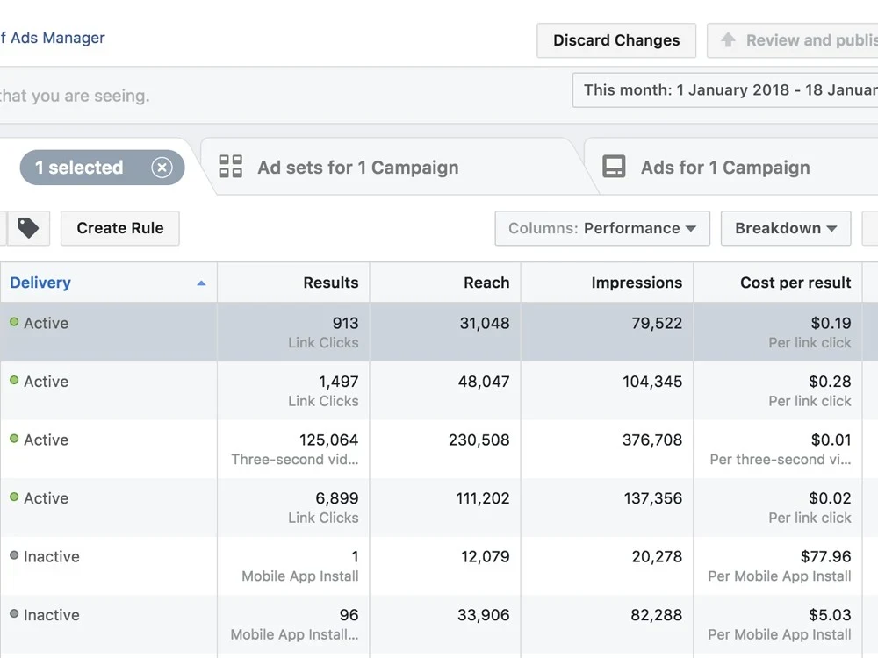Click the Create Rule button
Screen dimensions: 878x658
coord(119,228)
